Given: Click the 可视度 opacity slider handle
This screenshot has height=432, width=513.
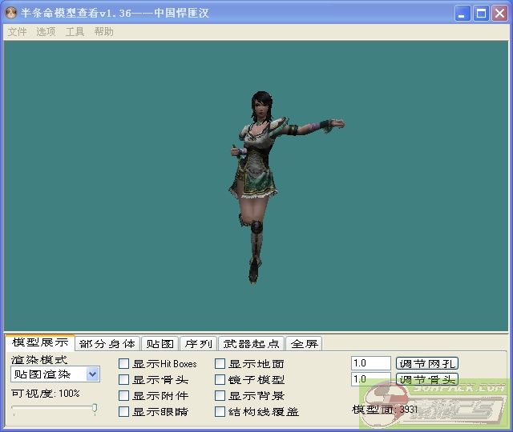Looking at the screenshot, I should click(95, 409).
